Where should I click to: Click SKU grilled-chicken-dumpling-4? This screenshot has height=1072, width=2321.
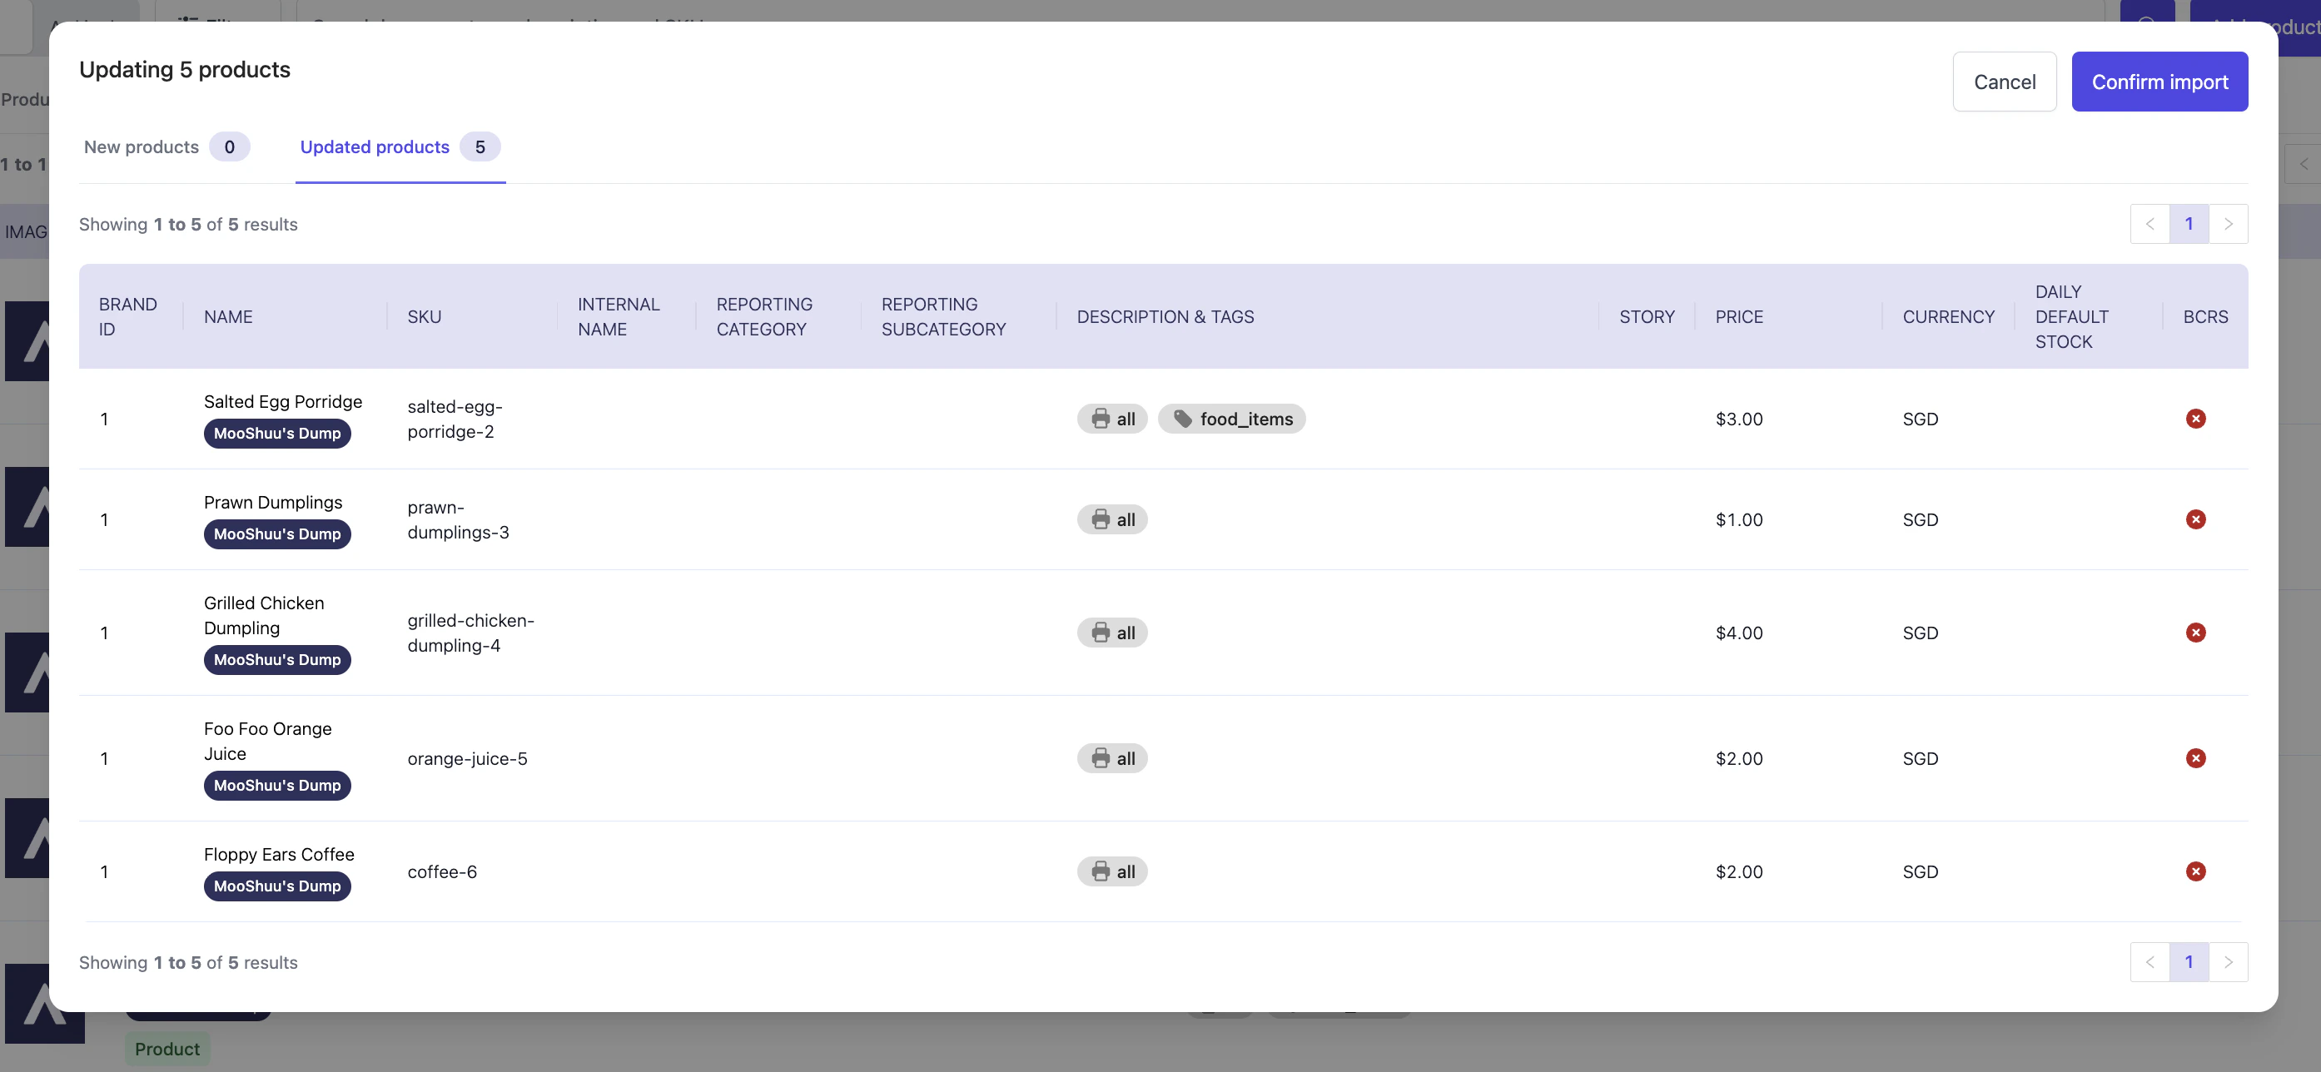[470, 633]
